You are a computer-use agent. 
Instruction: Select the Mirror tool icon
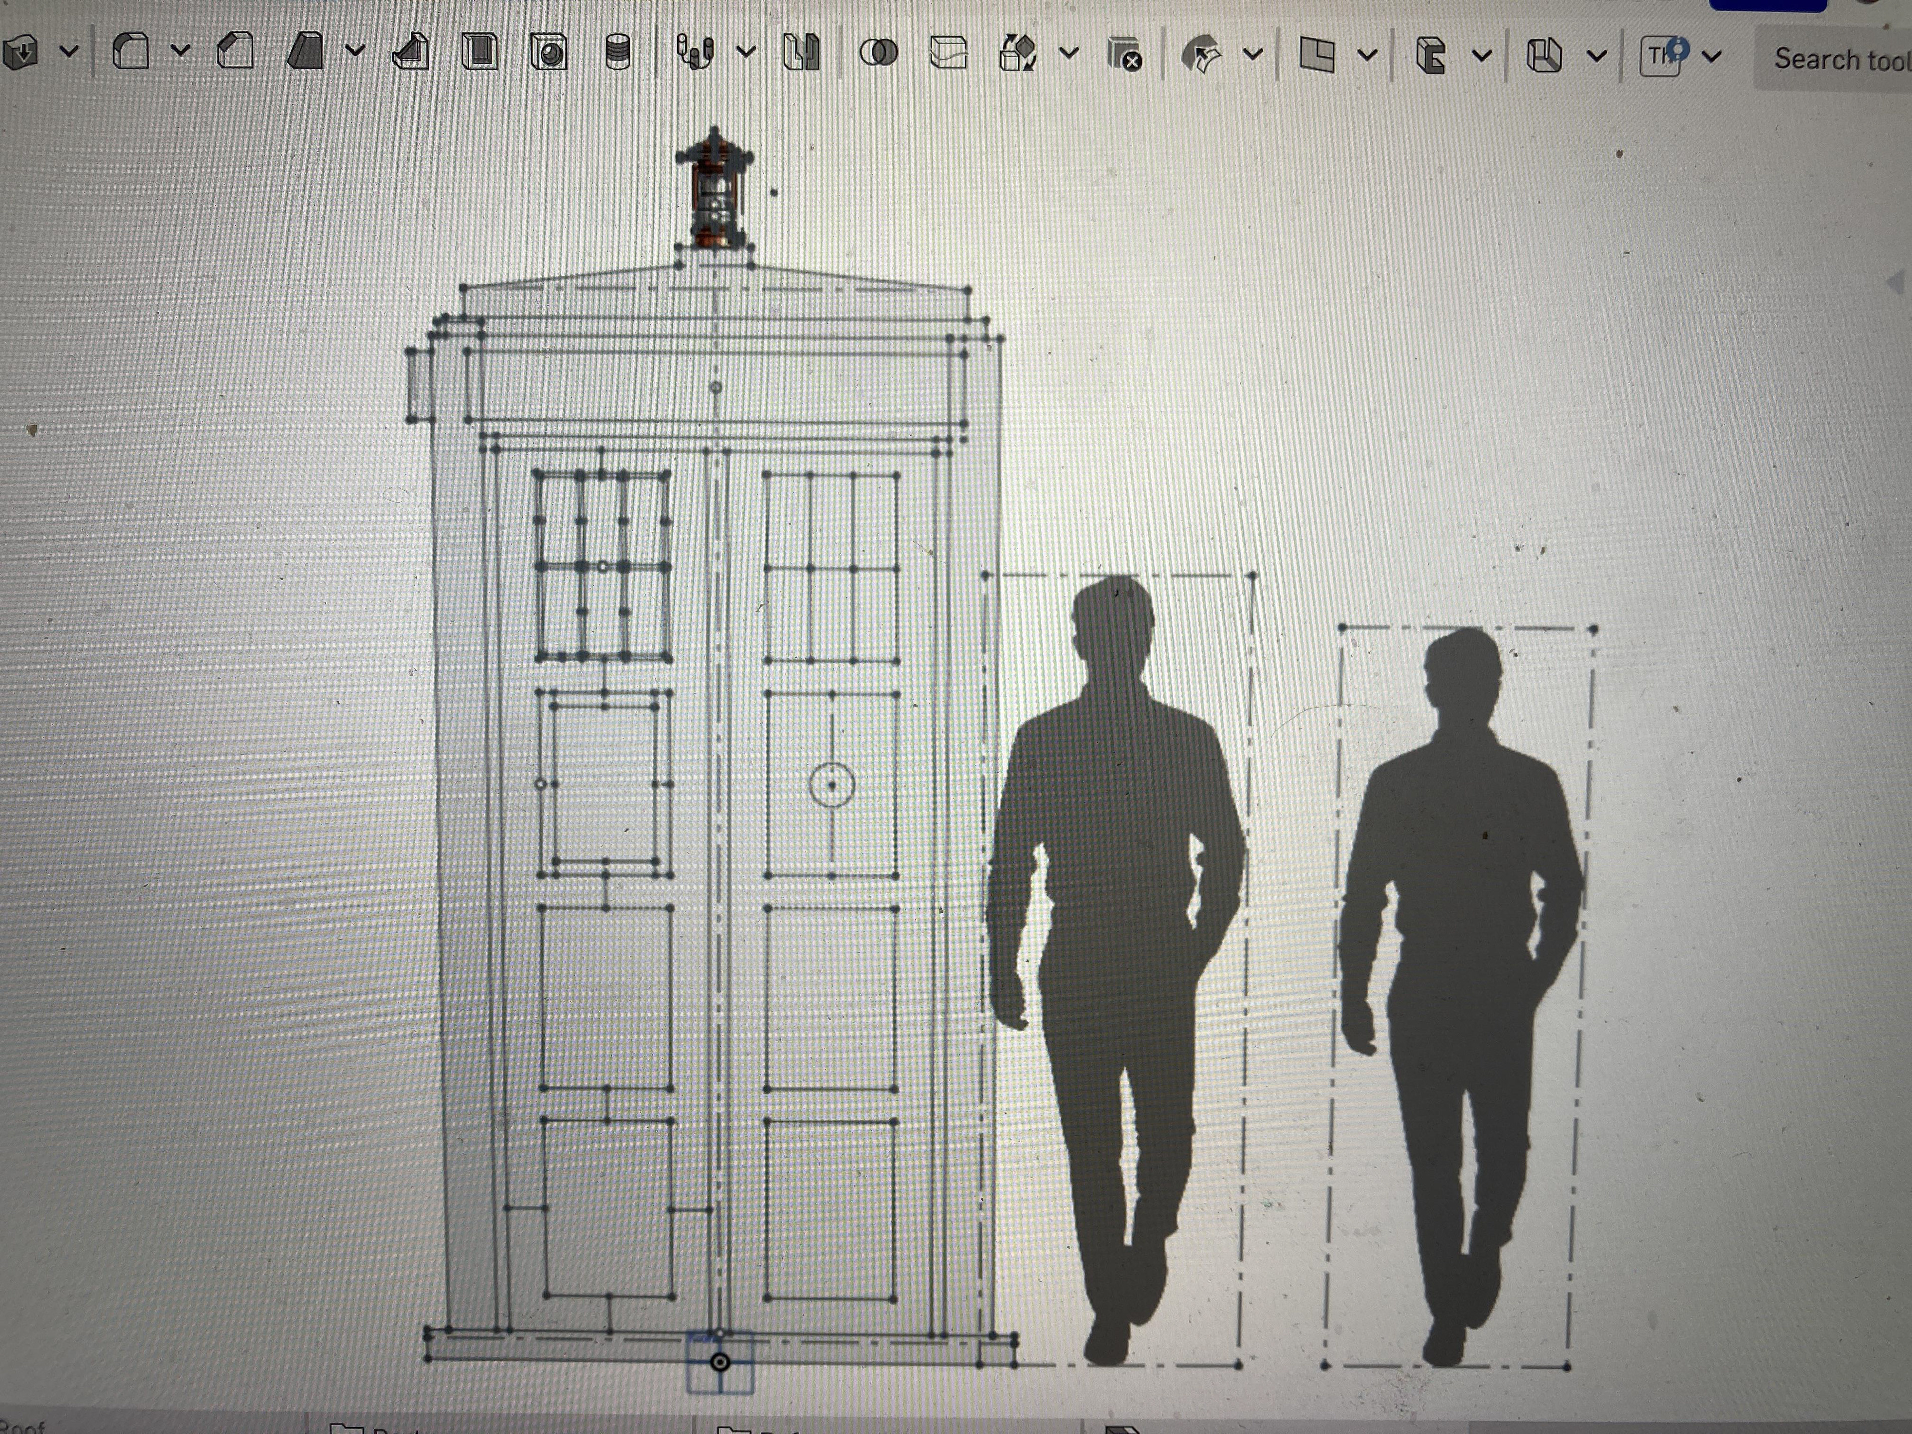pos(801,53)
